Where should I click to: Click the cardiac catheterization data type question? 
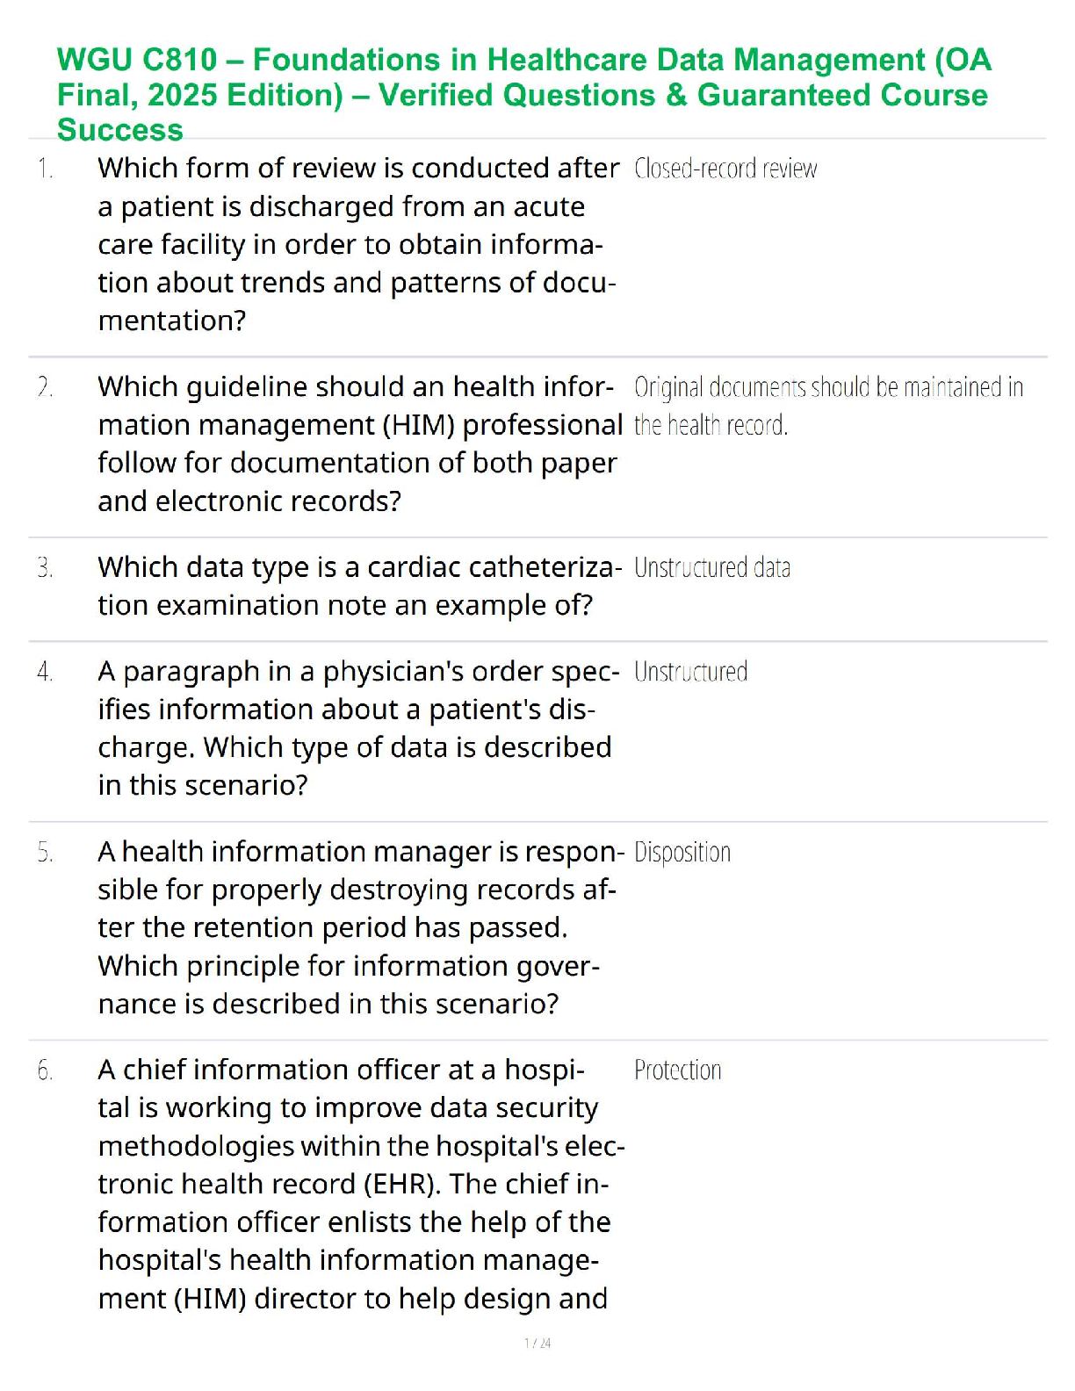pos(358,586)
